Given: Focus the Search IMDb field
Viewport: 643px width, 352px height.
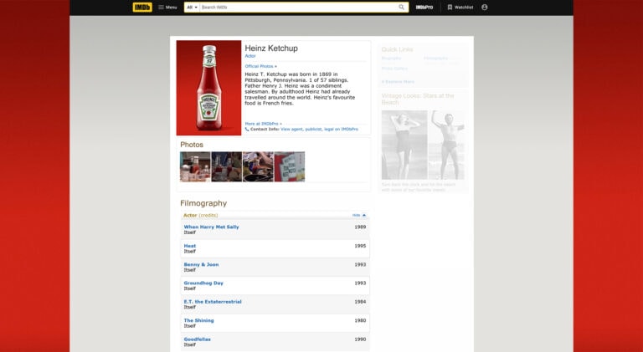Looking at the screenshot, I should point(297,7).
